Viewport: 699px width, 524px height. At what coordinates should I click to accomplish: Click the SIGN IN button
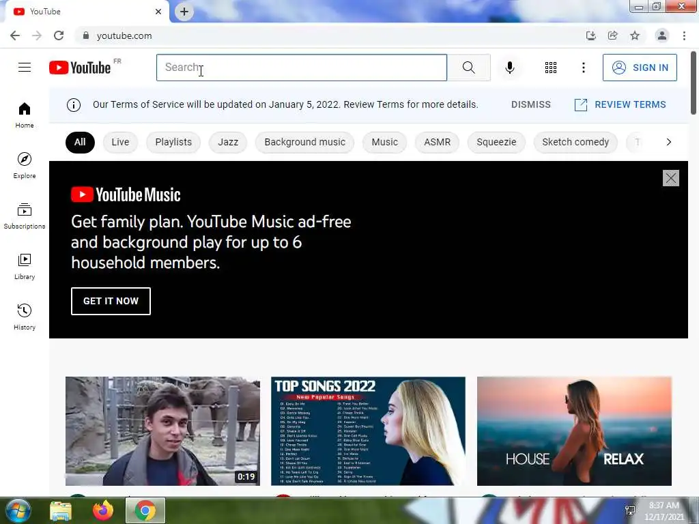(x=640, y=68)
